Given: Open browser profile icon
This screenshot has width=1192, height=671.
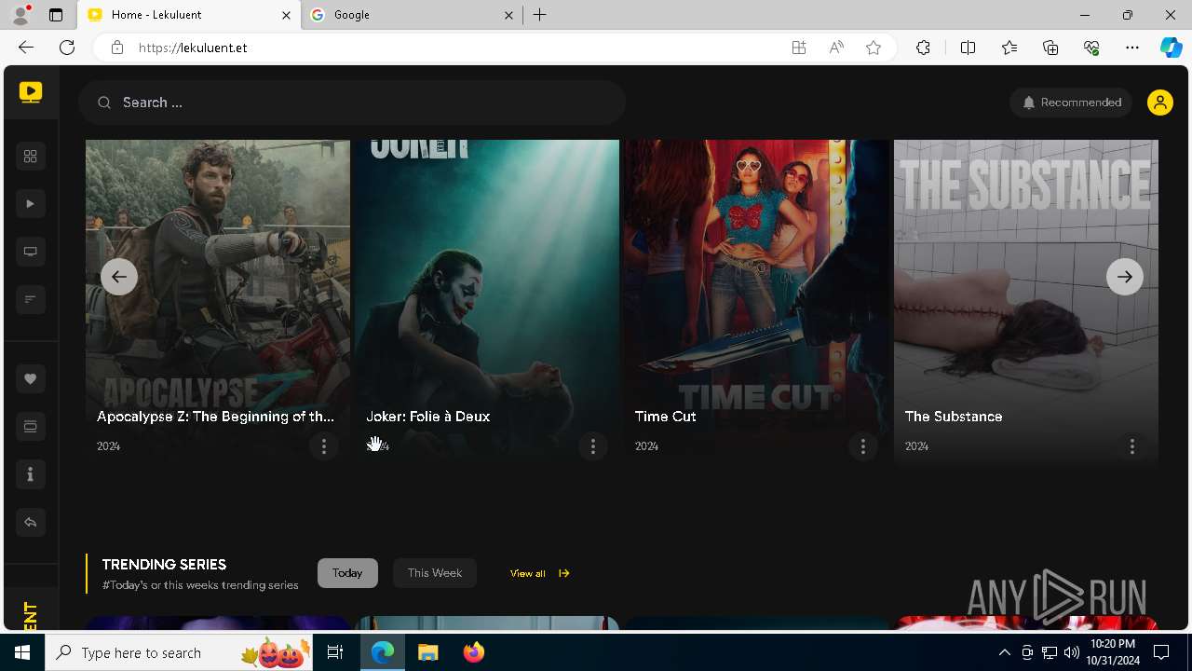Looking at the screenshot, I should point(20,15).
